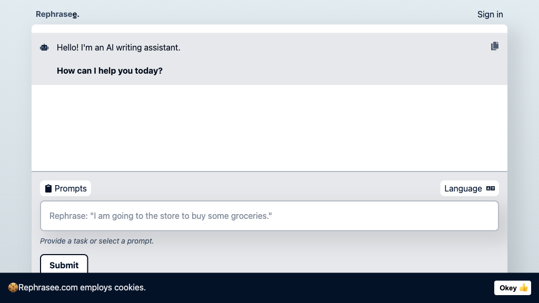Image resolution: width=539 pixels, height=303 pixels.
Task: Click the 'Hello! I'm an AI writing assistant' text
Action: tap(118, 47)
